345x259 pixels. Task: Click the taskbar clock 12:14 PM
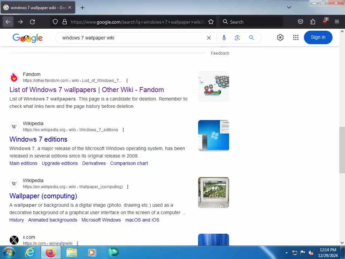328,253
